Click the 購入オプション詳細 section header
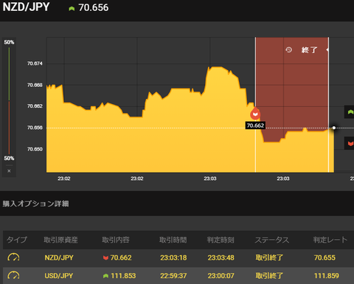 pos(35,204)
